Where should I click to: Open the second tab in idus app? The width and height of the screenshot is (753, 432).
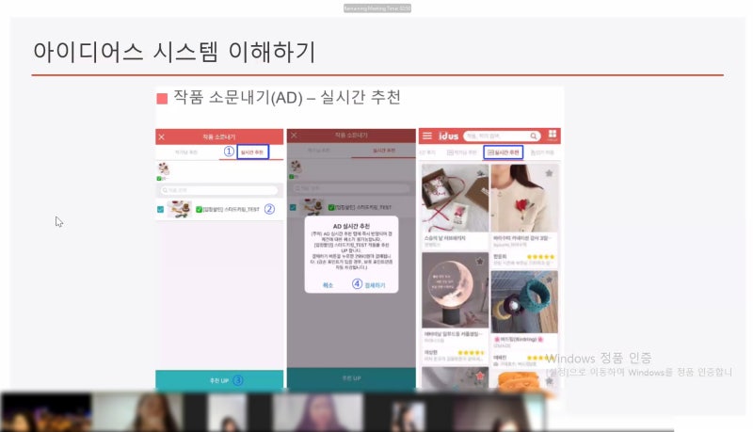[x=461, y=152]
